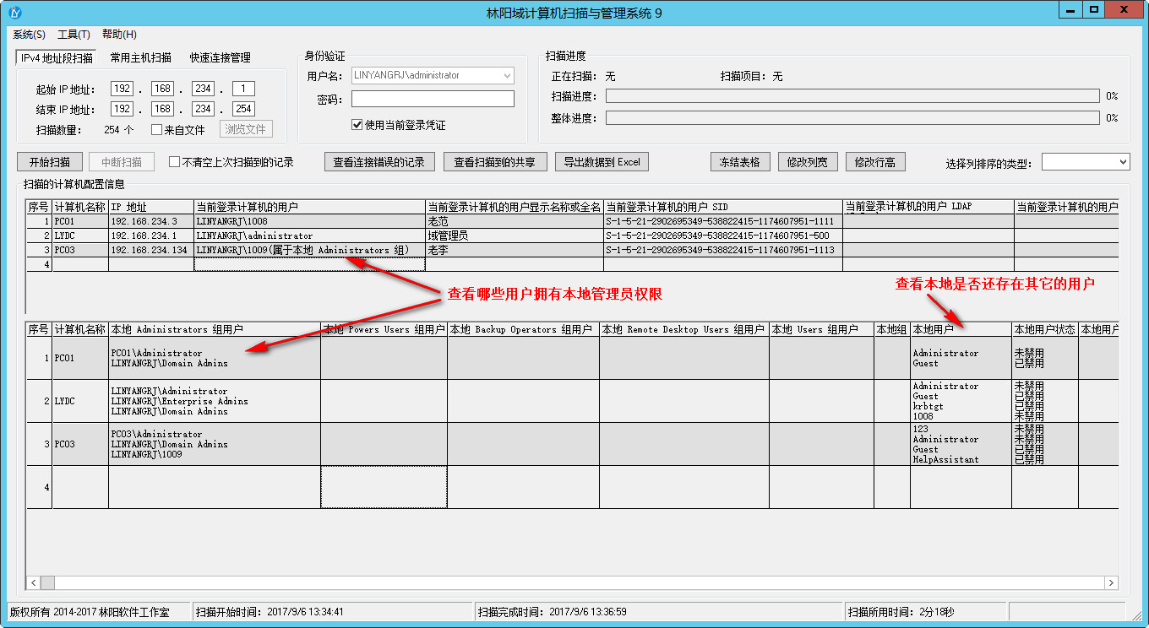This screenshot has height=628, width=1149.
Task: Click the 开始扫描 button
Action: 50,162
